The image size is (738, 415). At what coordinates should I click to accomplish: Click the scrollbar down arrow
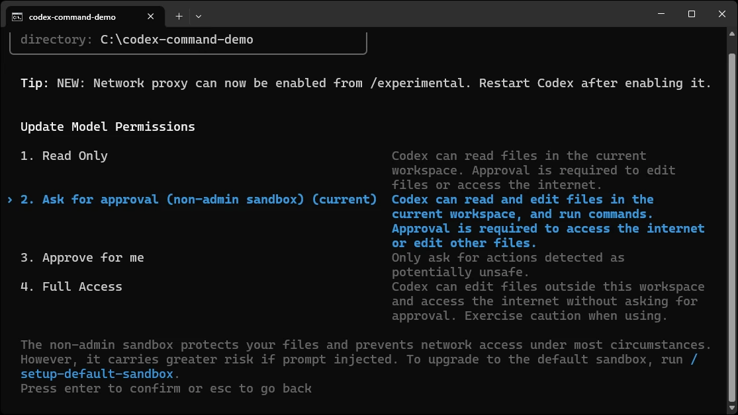[732, 408]
